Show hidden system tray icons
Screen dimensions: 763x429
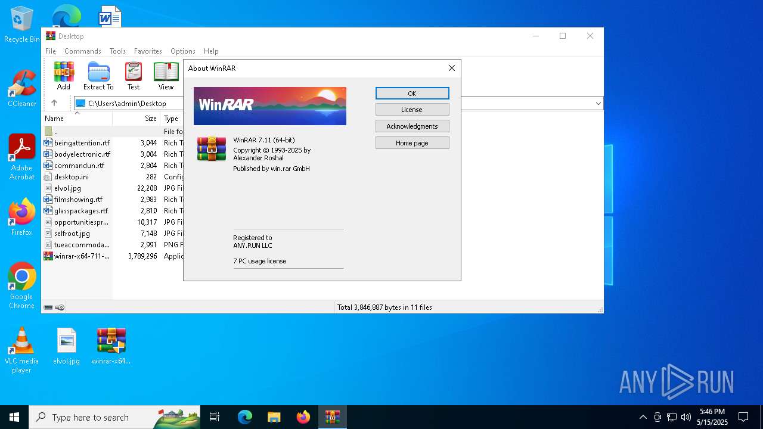click(x=643, y=417)
